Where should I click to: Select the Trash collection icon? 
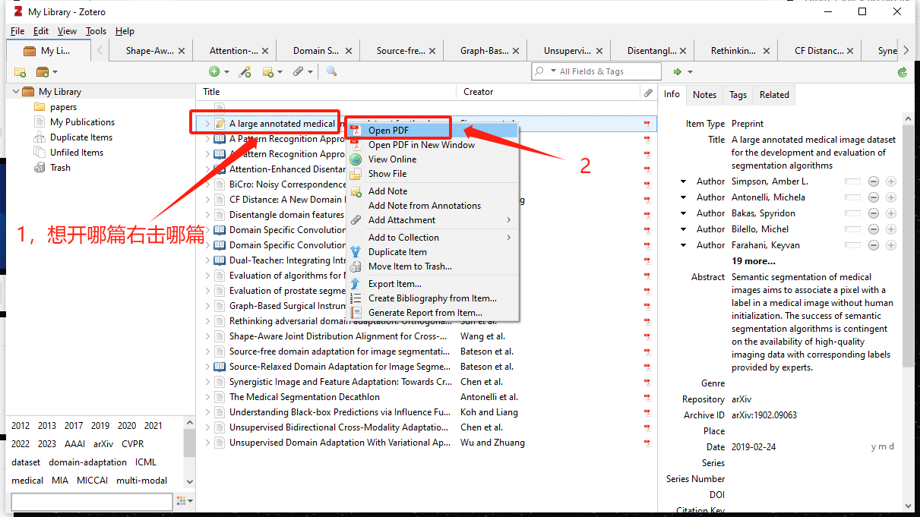pyautogui.click(x=40, y=168)
